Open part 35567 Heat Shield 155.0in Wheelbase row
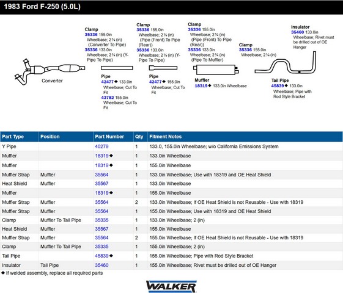The width and height of the screenshot is (343, 293). 101,229
